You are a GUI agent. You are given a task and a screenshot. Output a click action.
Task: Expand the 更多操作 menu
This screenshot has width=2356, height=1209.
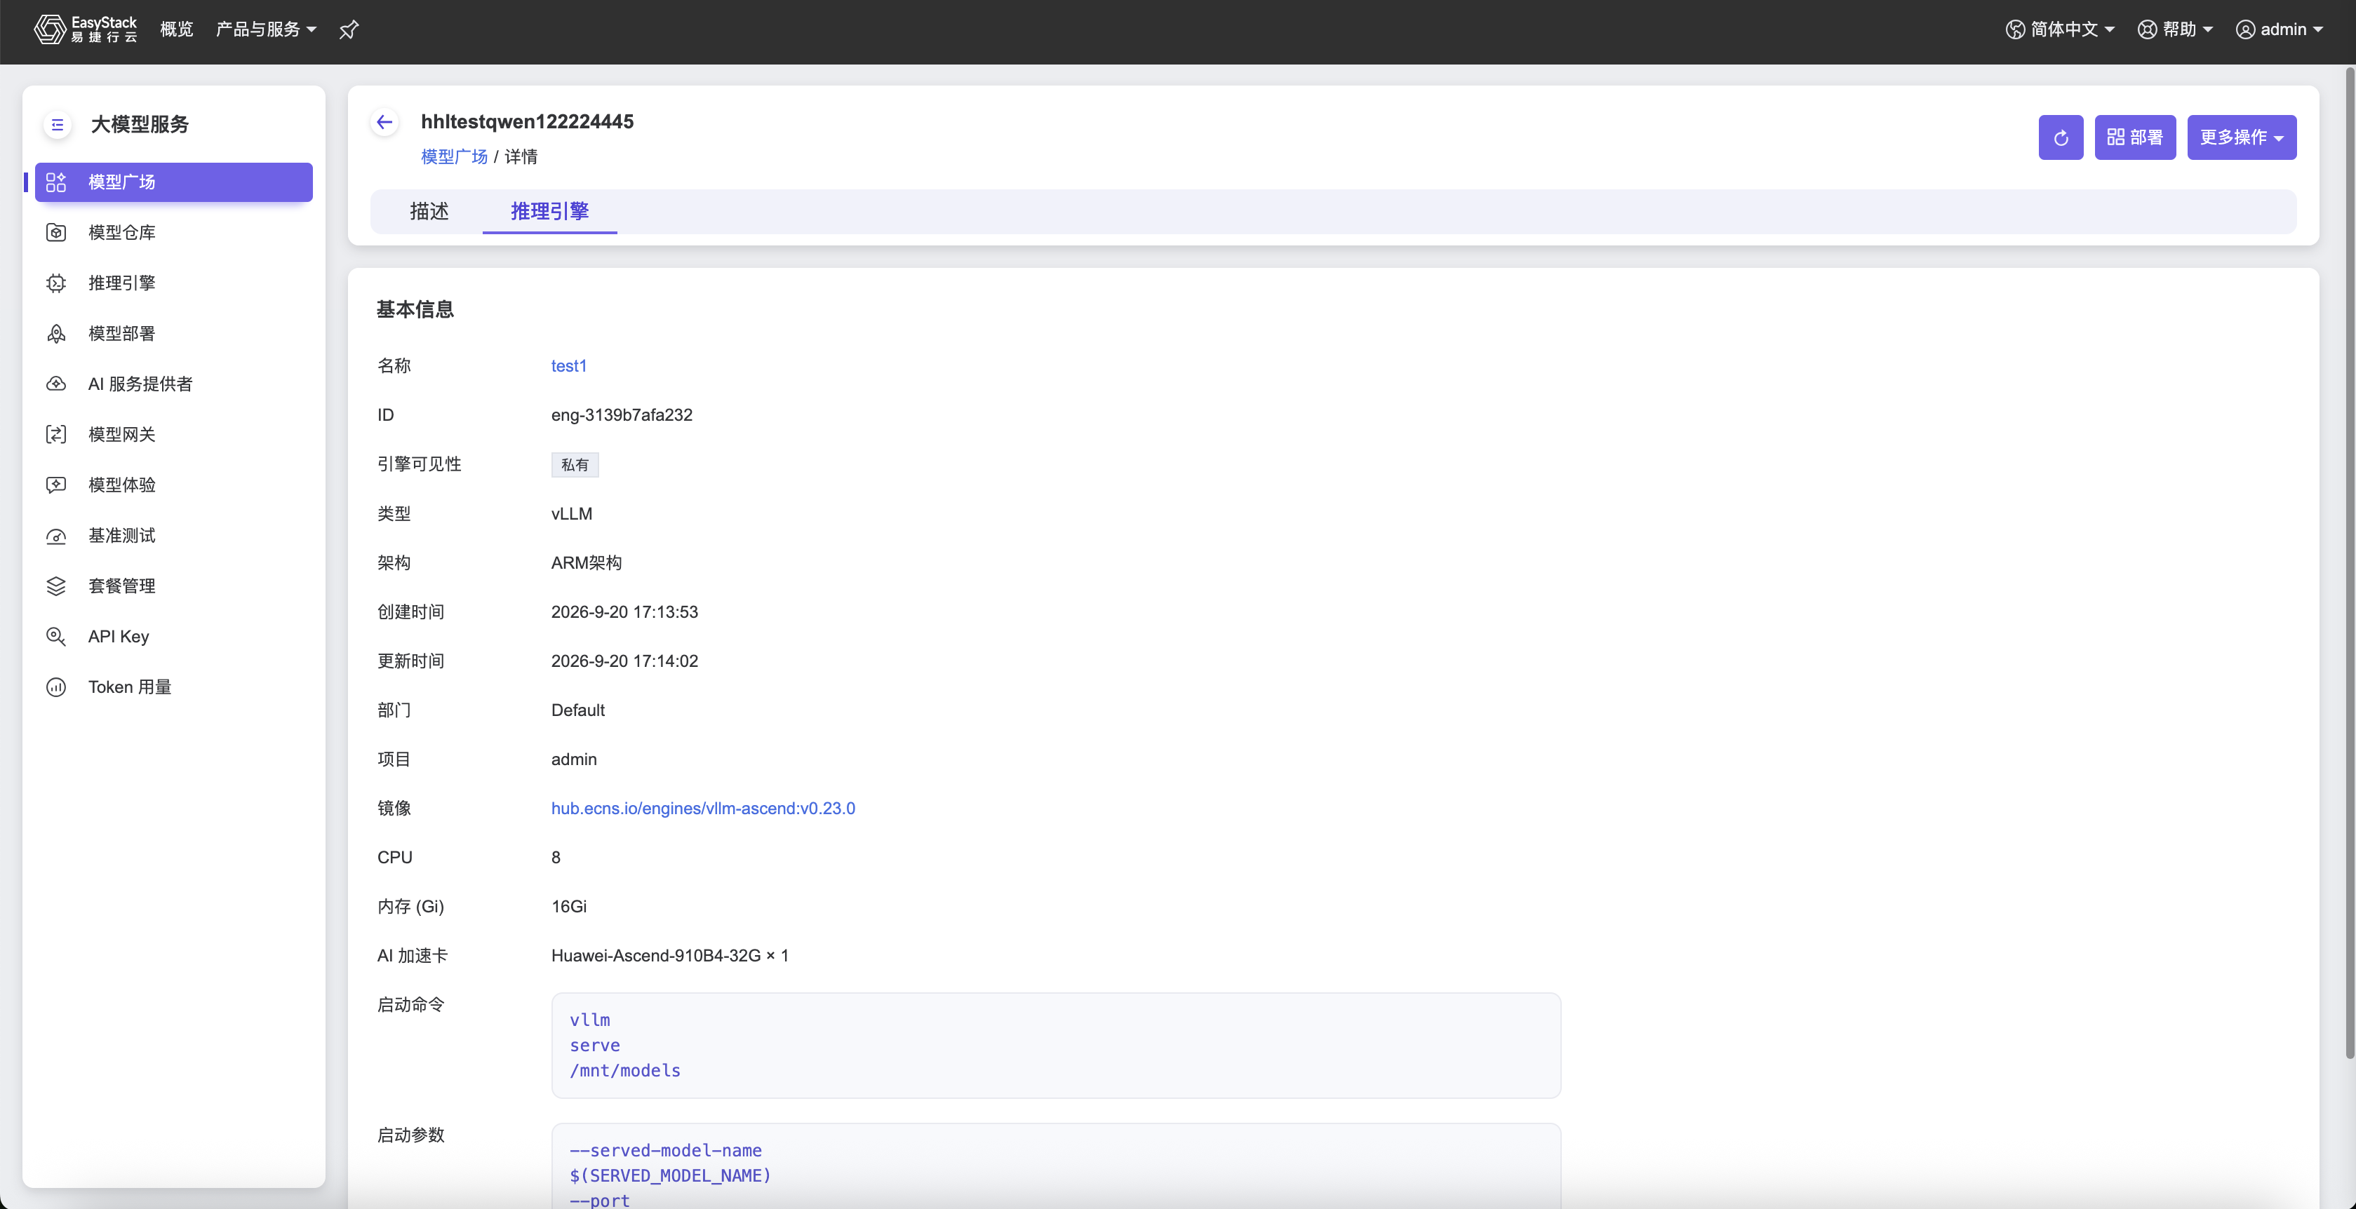point(2242,137)
